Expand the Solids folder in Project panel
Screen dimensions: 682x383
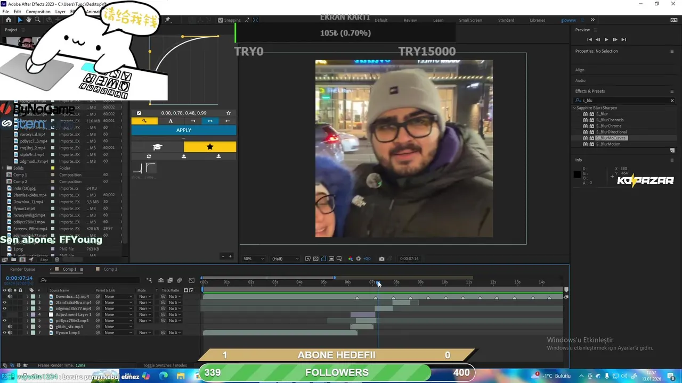(4, 168)
